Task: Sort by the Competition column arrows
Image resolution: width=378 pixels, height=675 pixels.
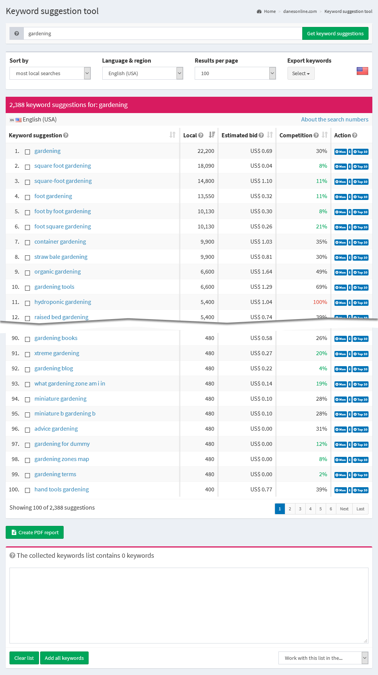Action: tap(325, 135)
